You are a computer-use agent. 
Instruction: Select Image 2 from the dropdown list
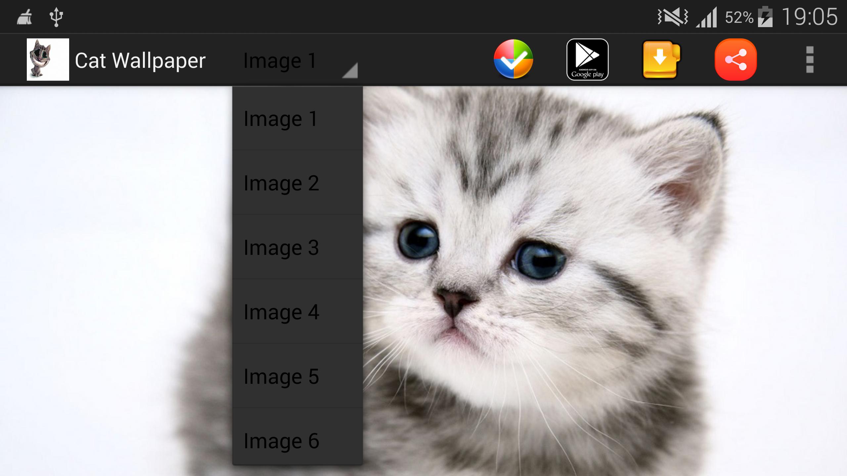[x=297, y=183]
